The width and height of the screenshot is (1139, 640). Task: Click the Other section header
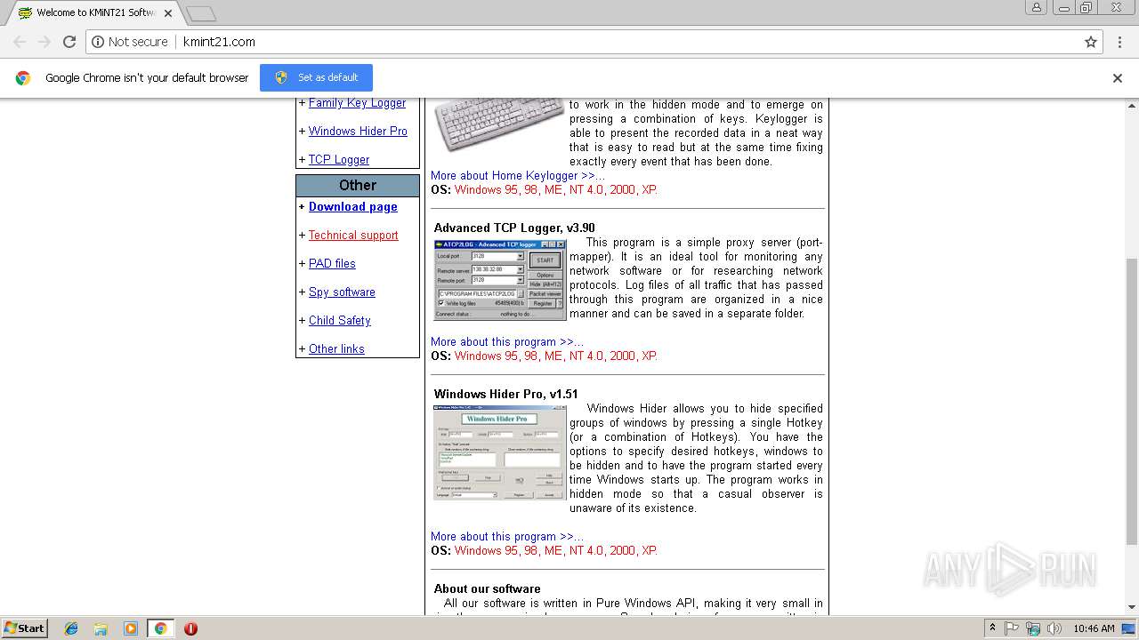point(358,186)
